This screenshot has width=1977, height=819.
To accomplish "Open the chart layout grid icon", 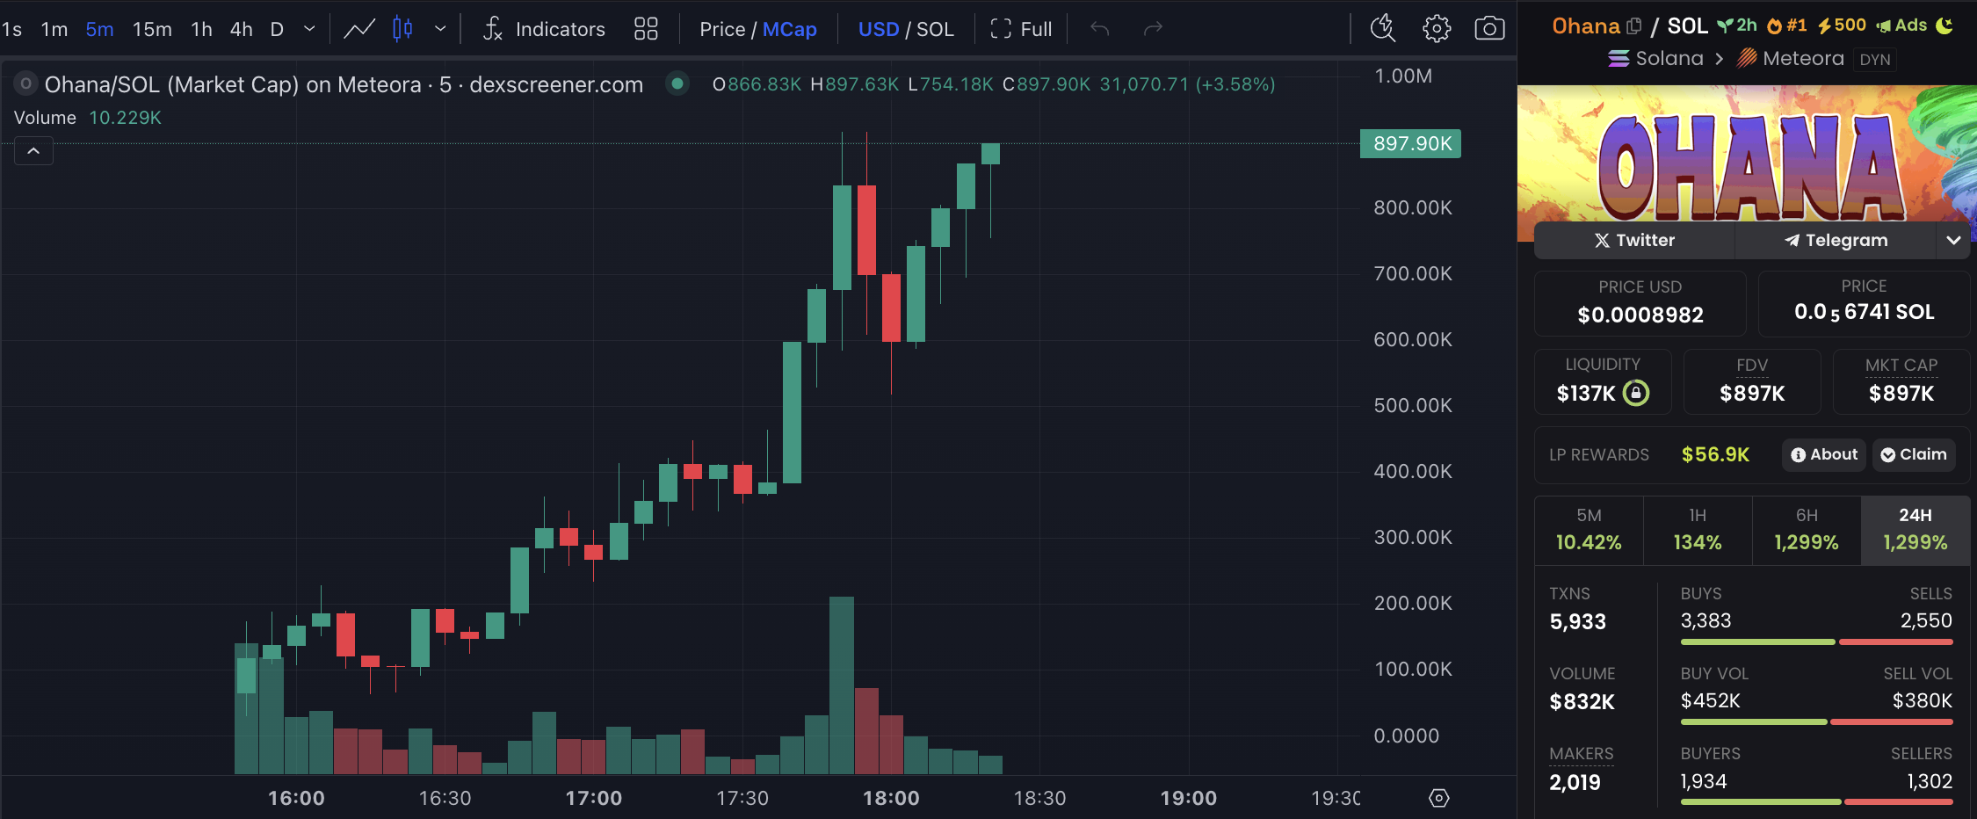I will (646, 29).
